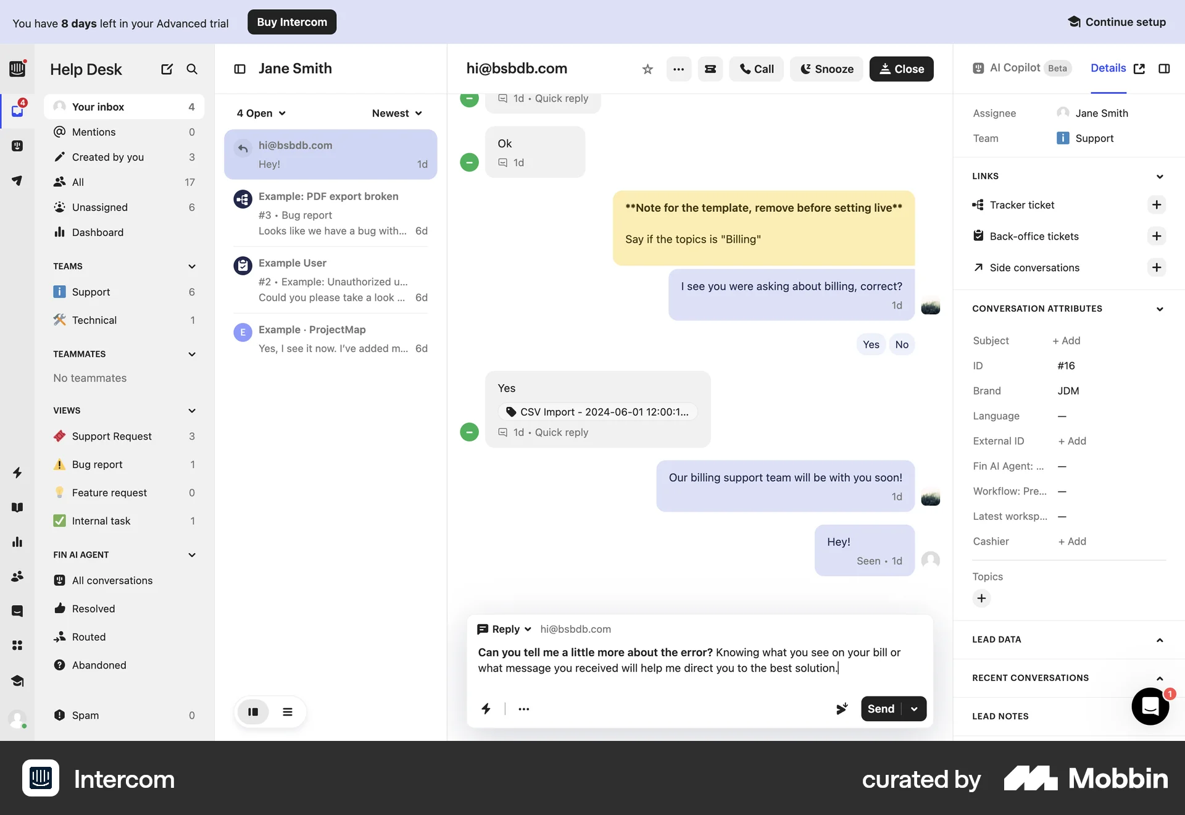1185x815 pixels.
Task: Switch to compact list view layout
Action: (x=288, y=712)
